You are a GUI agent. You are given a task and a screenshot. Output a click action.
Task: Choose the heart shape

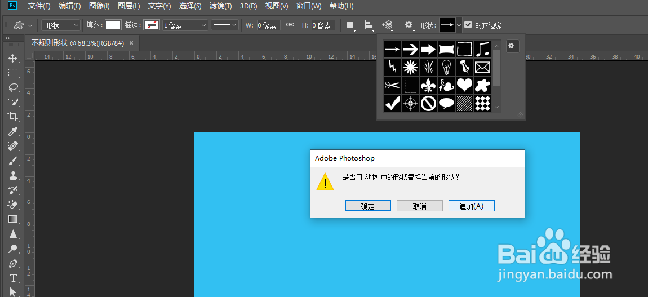tap(464, 85)
